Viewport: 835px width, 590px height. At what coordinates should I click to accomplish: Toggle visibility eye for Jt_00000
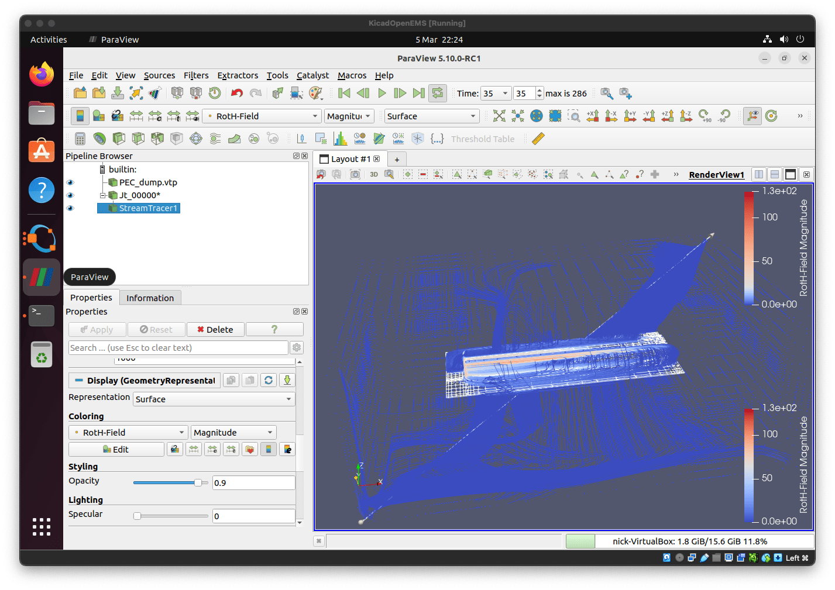[70, 195]
